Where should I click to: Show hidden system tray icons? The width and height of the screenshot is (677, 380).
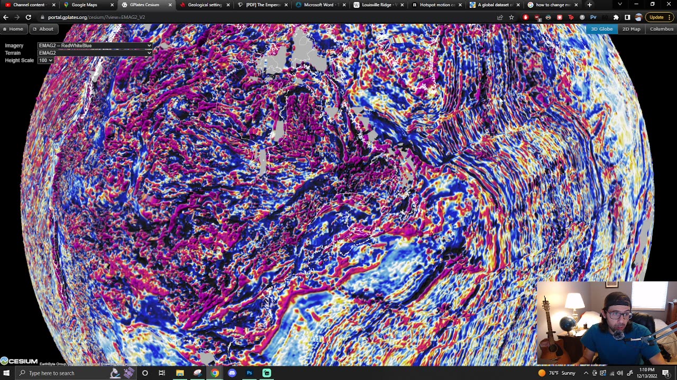pos(585,373)
